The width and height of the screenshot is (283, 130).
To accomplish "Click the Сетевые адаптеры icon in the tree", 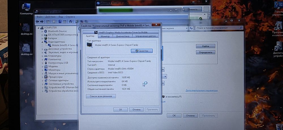I will click(x=46, y=80).
